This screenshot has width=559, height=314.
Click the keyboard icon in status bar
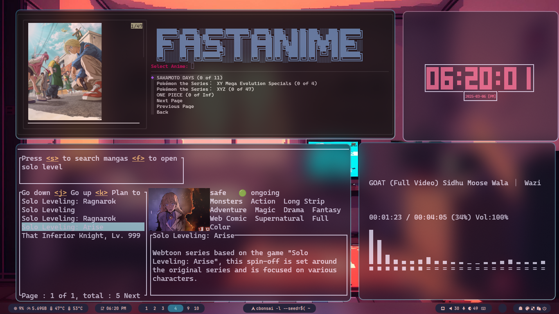click(484, 308)
